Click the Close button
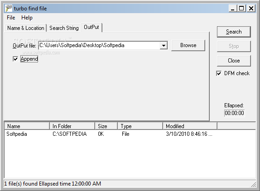Image resolution: width=260 pixels, height=191 pixels. click(234, 61)
